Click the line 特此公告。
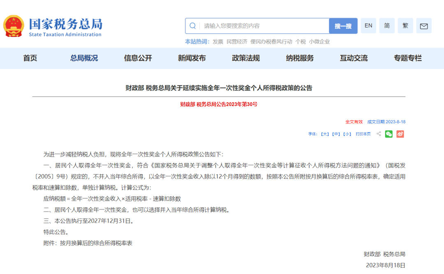The height and width of the screenshot is (274, 444). click(x=56, y=232)
